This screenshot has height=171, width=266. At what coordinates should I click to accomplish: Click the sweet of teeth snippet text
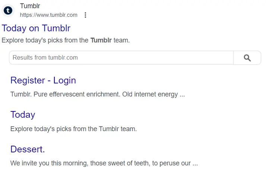point(104,163)
